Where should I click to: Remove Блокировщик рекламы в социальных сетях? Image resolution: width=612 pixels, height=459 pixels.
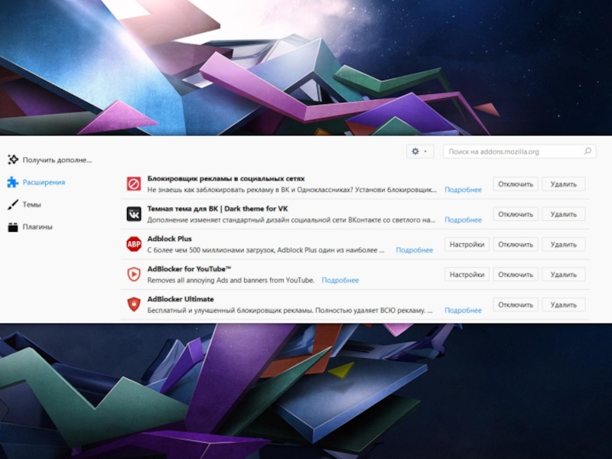pos(564,184)
